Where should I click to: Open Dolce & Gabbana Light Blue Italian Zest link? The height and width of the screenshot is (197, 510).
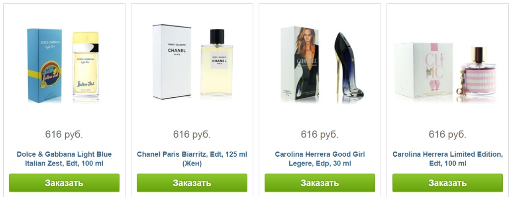pos(64,159)
